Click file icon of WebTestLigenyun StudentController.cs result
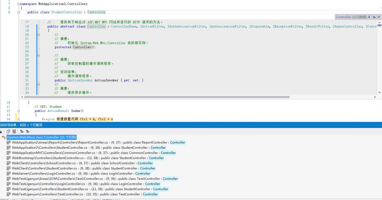The width and height of the screenshot is (382, 200). tap(9, 189)
